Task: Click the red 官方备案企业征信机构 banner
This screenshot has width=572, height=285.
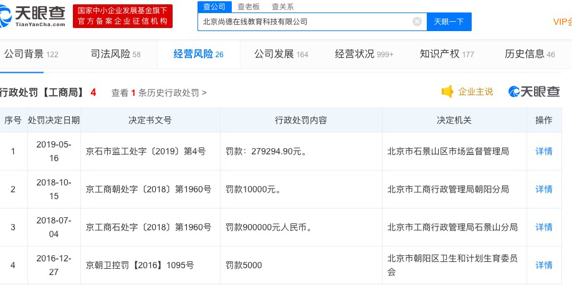Action: [x=123, y=16]
